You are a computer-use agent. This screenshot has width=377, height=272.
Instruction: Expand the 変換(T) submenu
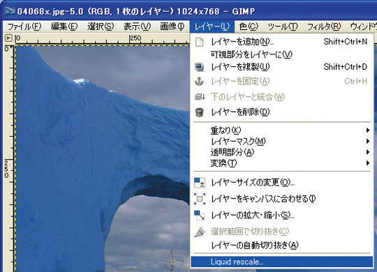pos(282,163)
